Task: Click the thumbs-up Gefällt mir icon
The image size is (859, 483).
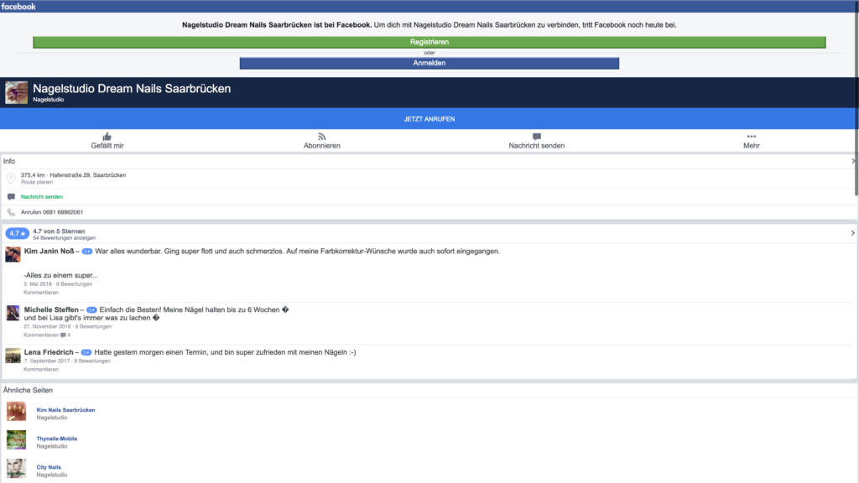Action: coord(107,137)
